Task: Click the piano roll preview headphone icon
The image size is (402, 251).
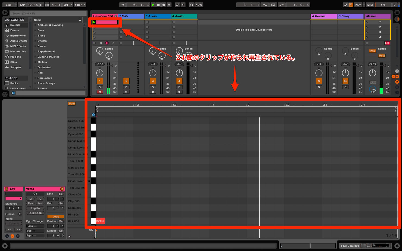Action: tap(93, 115)
